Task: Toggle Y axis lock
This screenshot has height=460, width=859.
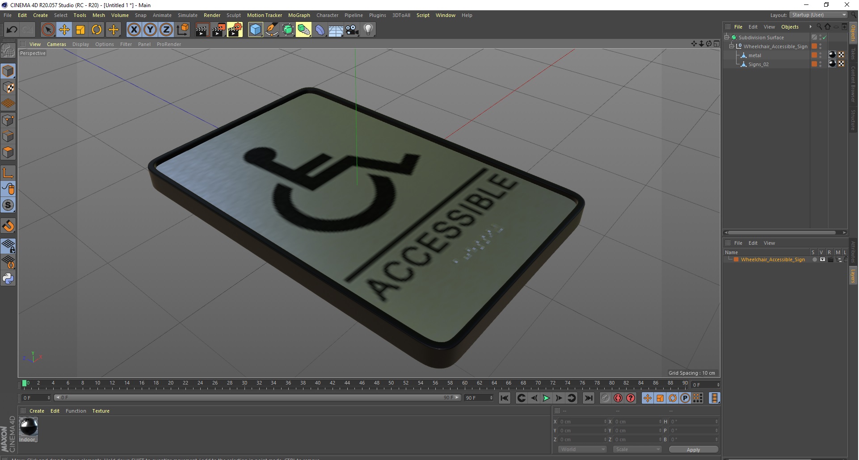Action: click(x=150, y=30)
